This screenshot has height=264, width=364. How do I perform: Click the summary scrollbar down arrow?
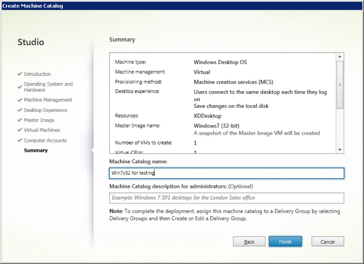coord(340,150)
